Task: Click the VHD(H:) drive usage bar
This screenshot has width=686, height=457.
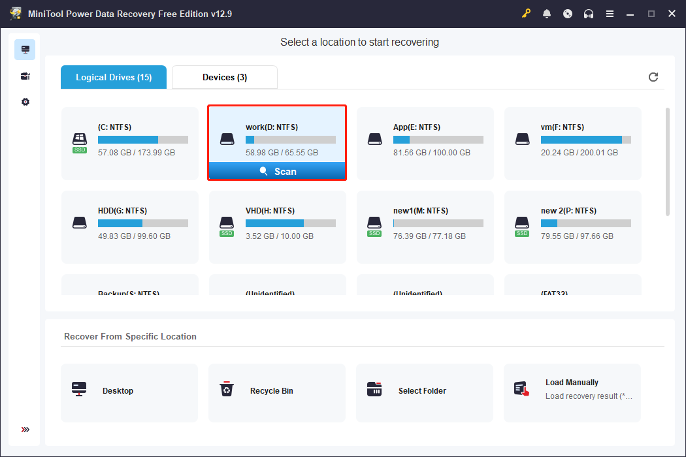Action: pos(291,223)
